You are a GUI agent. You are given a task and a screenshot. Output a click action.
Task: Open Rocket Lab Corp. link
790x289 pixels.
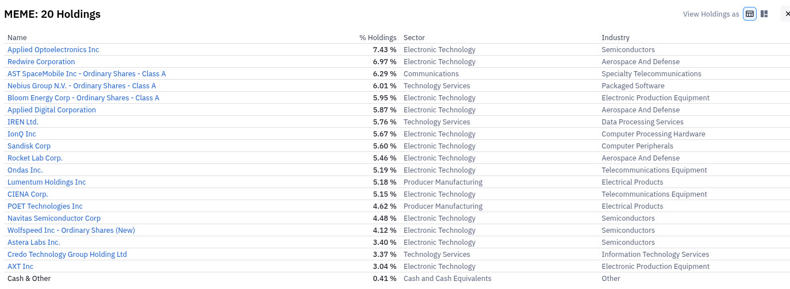(35, 158)
